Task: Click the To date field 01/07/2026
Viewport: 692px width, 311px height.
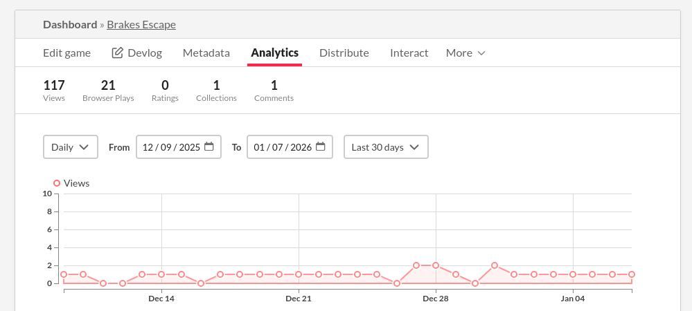Action: click(282, 147)
